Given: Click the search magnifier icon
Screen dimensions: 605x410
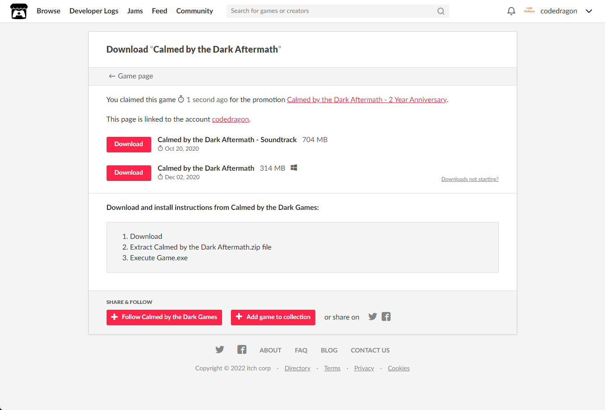Looking at the screenshot, I should click(x=441, y=11).
